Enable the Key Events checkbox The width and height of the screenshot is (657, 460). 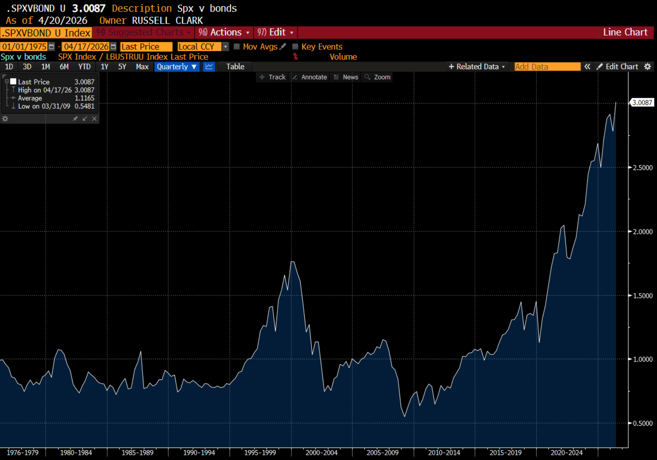(295, 46)
